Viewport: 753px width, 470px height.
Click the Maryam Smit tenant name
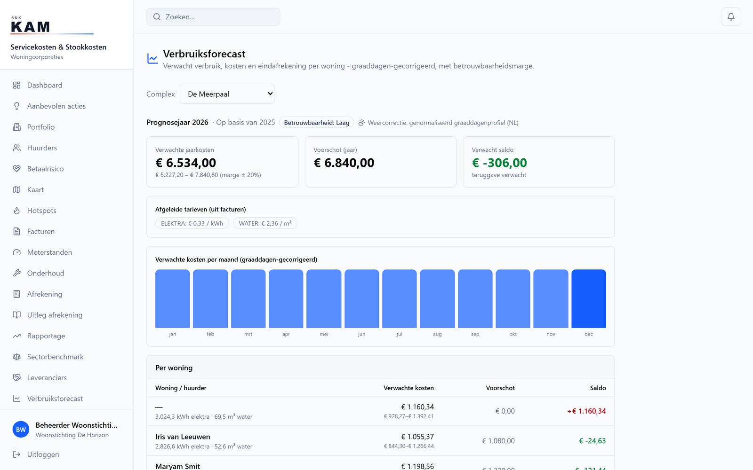click(x=177, y=466)
